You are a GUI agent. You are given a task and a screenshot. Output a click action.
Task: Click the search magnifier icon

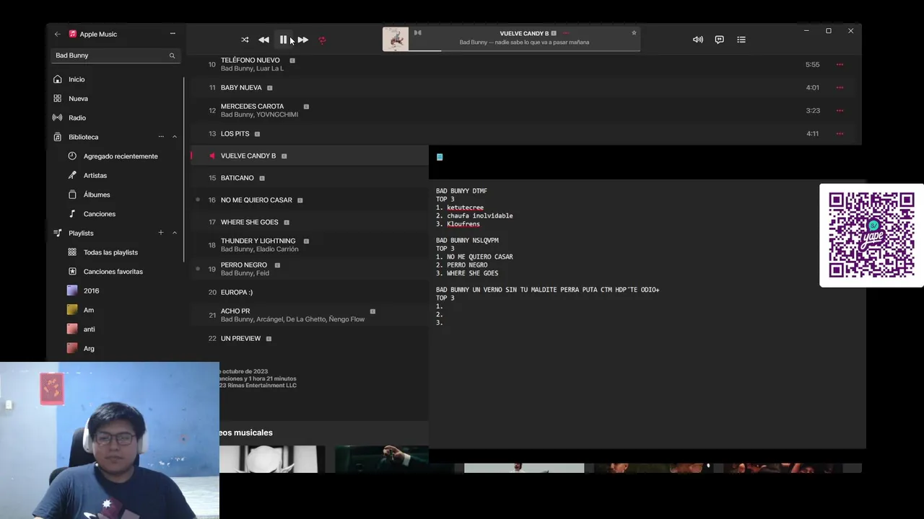[x=172, y=56]
